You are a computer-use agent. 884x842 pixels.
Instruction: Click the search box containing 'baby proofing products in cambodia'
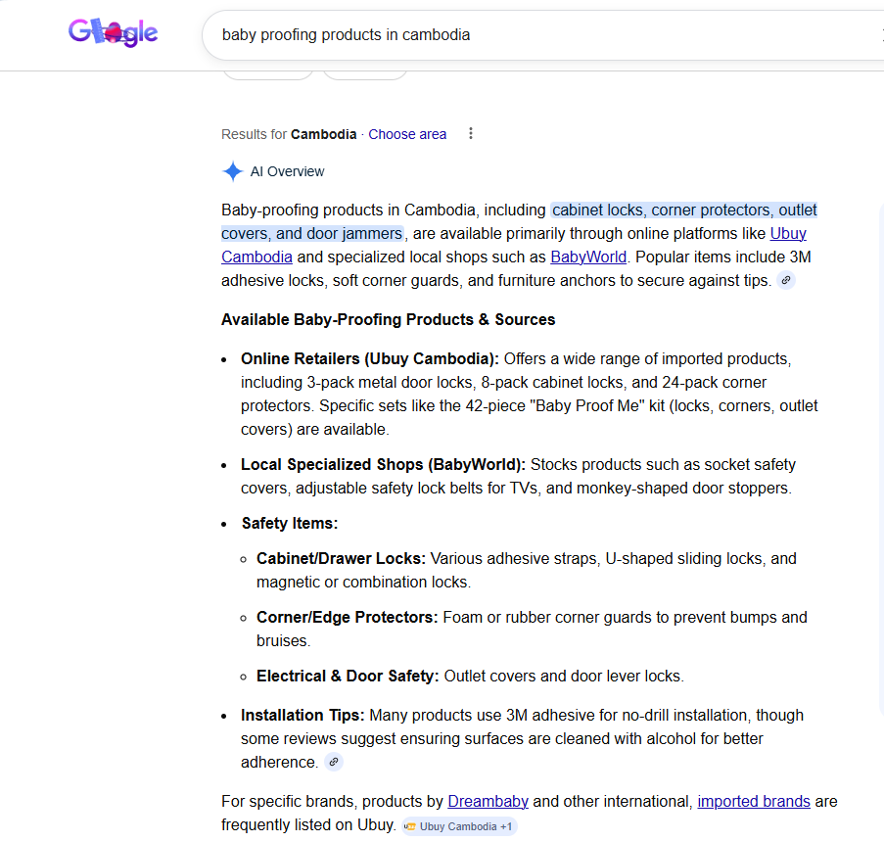point(541,35)
